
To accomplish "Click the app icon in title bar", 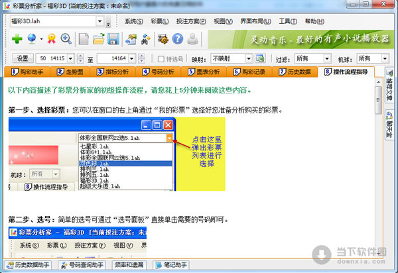I will coord(7,6).
